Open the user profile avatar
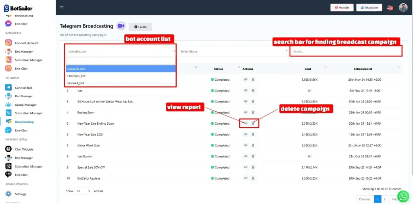The width and height of the screenshot is (413, 205). coord(403,8)
